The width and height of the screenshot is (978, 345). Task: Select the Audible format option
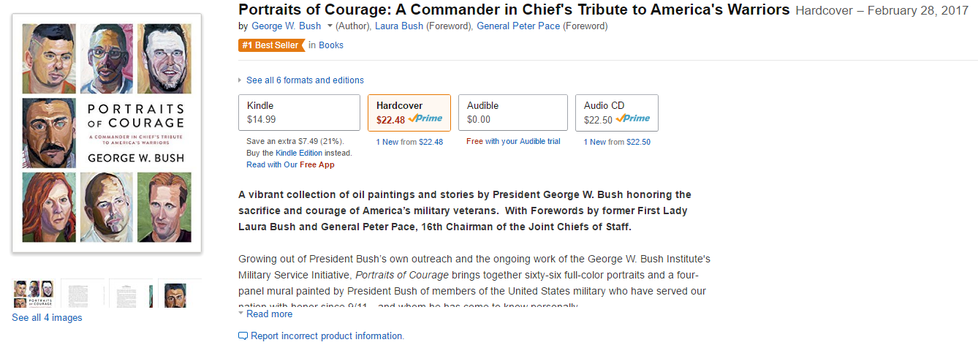513,113
